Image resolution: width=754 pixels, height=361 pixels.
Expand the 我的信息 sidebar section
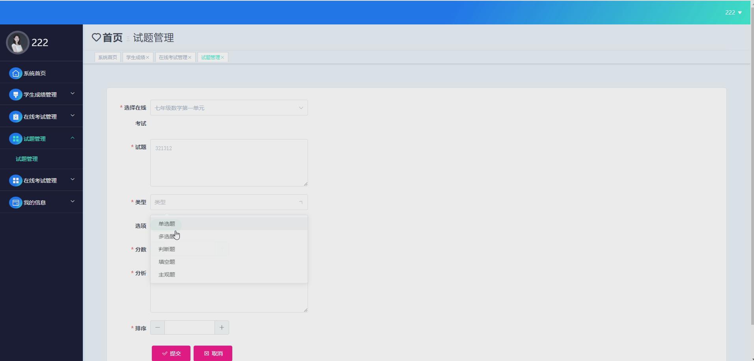coord(72,201)
